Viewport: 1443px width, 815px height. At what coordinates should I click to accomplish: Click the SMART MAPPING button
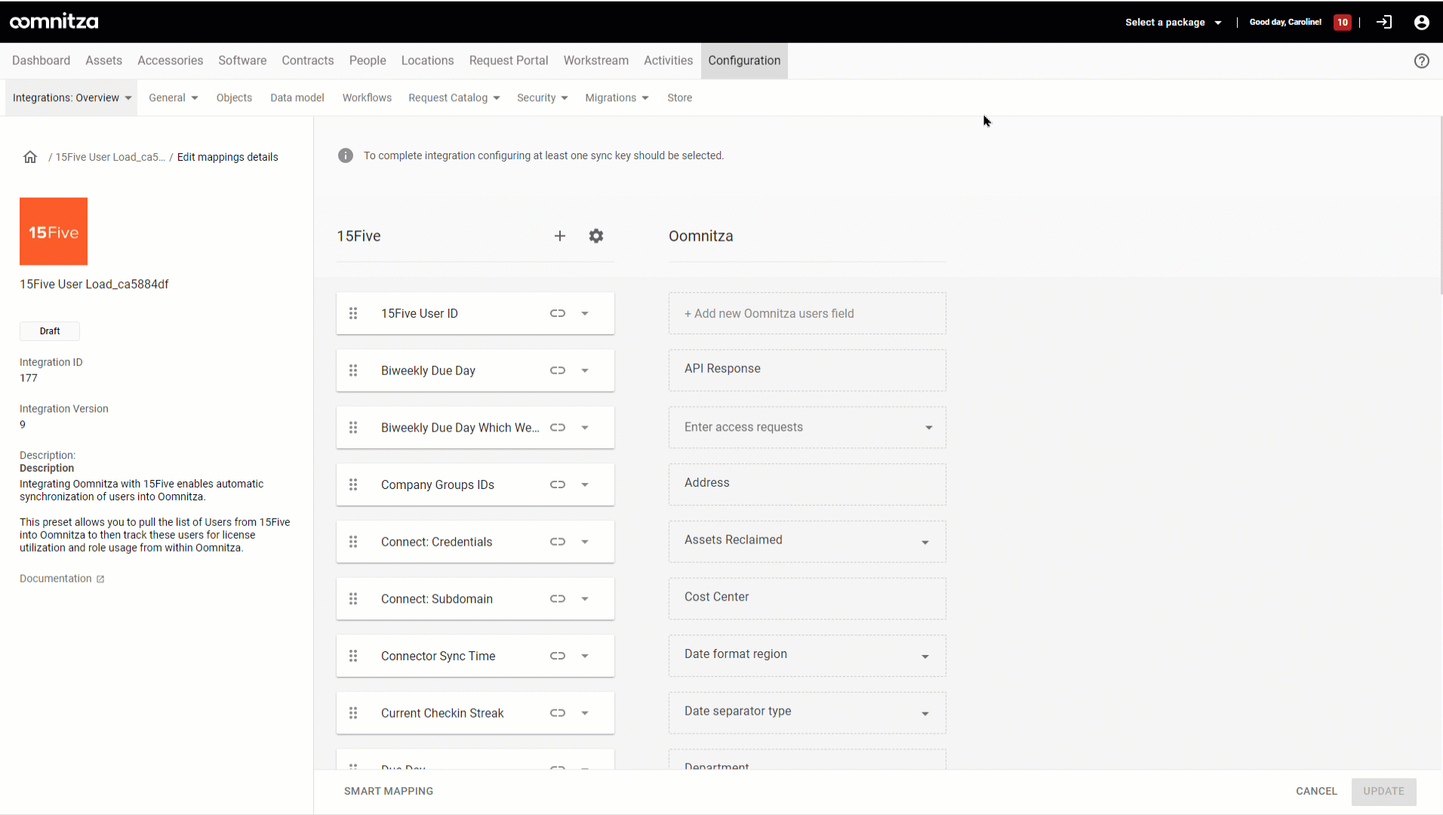[388, 791]
